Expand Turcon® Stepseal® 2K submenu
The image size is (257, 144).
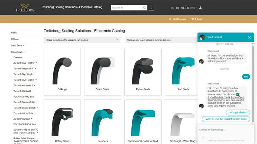(36, 102)
